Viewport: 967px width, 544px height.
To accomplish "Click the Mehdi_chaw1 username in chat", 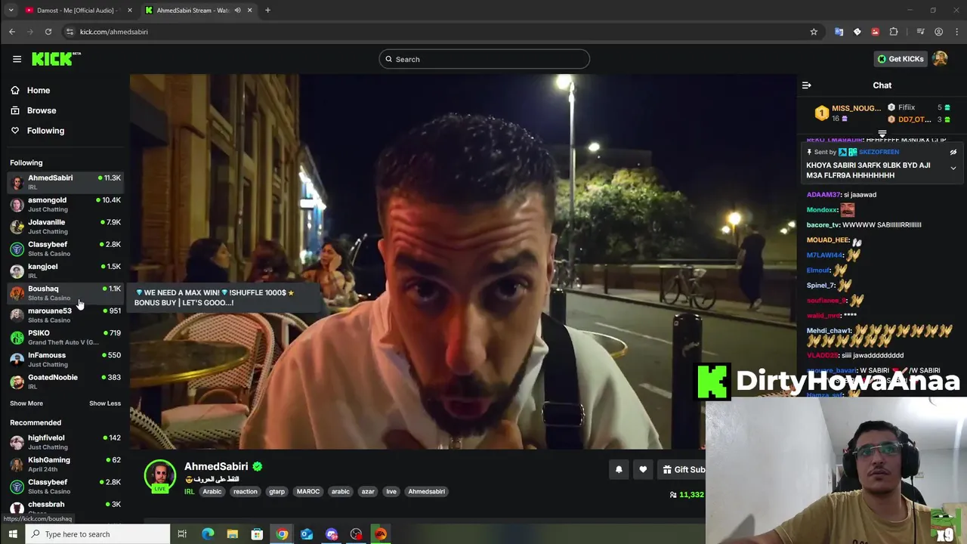I will (x=829, y=331).
